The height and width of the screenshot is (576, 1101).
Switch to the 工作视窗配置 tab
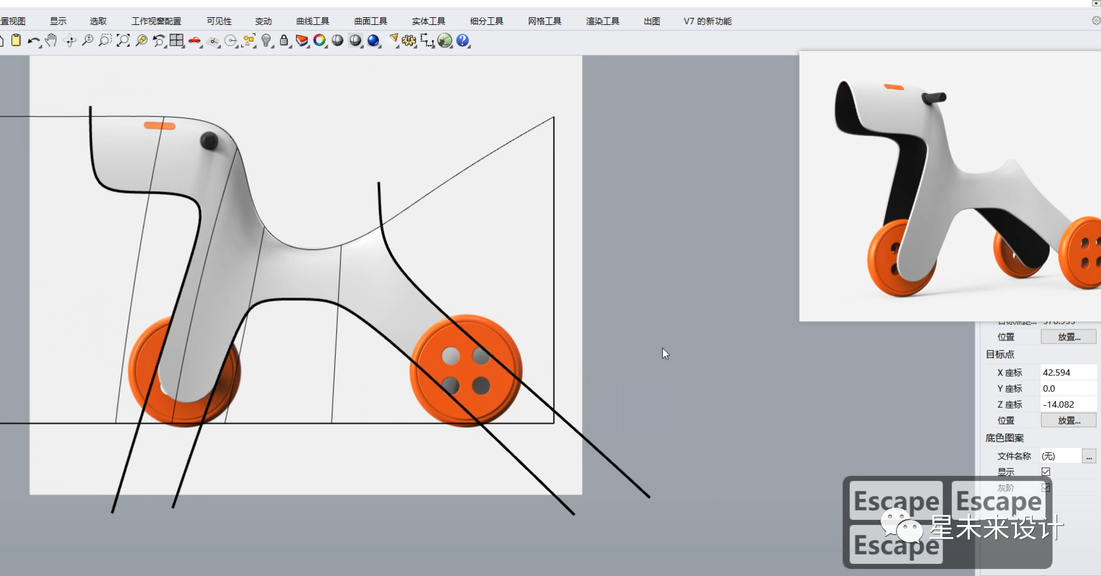point(156,21)
